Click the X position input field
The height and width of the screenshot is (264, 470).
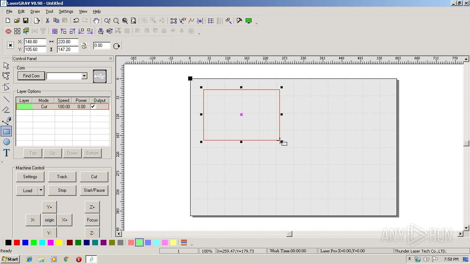[x=35, y=42]
